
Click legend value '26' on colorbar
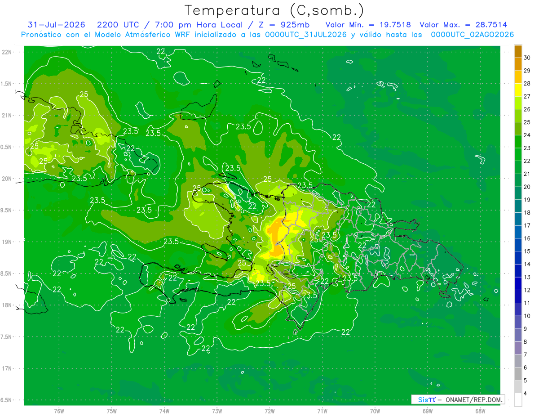(527, 109)
